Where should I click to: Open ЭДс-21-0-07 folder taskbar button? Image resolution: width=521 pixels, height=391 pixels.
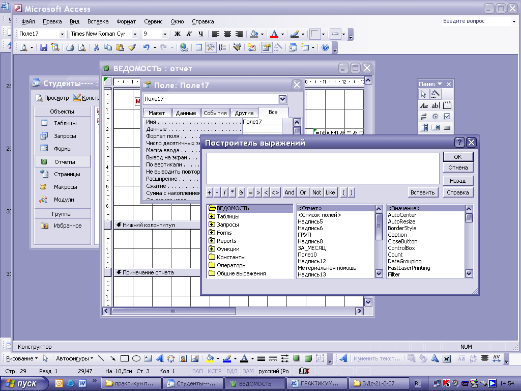pos(380,384)
